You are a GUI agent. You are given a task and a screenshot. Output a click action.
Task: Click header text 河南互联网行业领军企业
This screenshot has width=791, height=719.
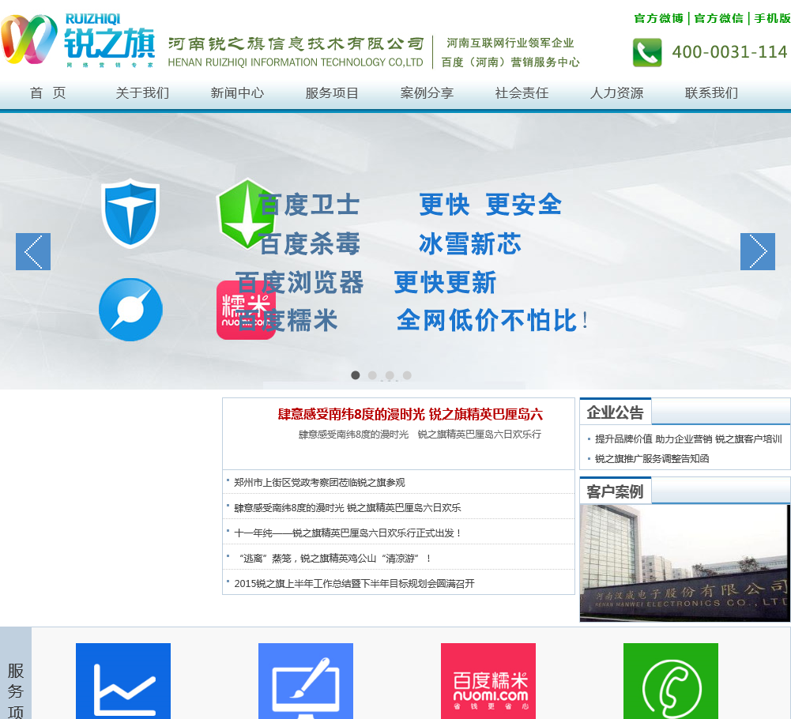pyautogui.click(x=510, y=43)
